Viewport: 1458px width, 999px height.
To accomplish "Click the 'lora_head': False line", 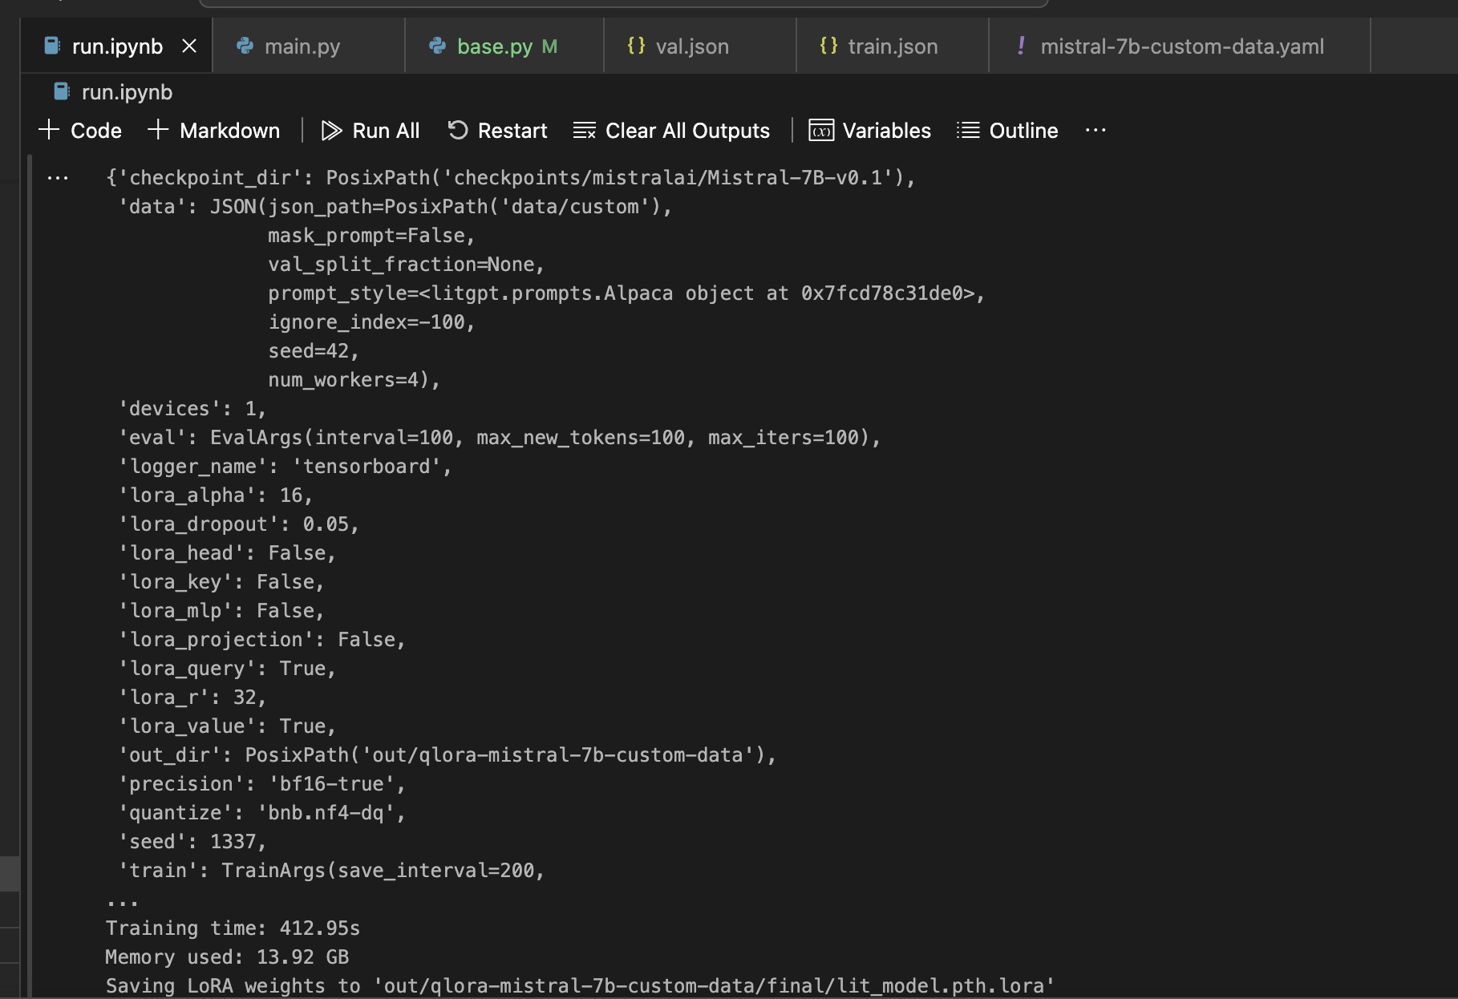I will coord(227,553).
